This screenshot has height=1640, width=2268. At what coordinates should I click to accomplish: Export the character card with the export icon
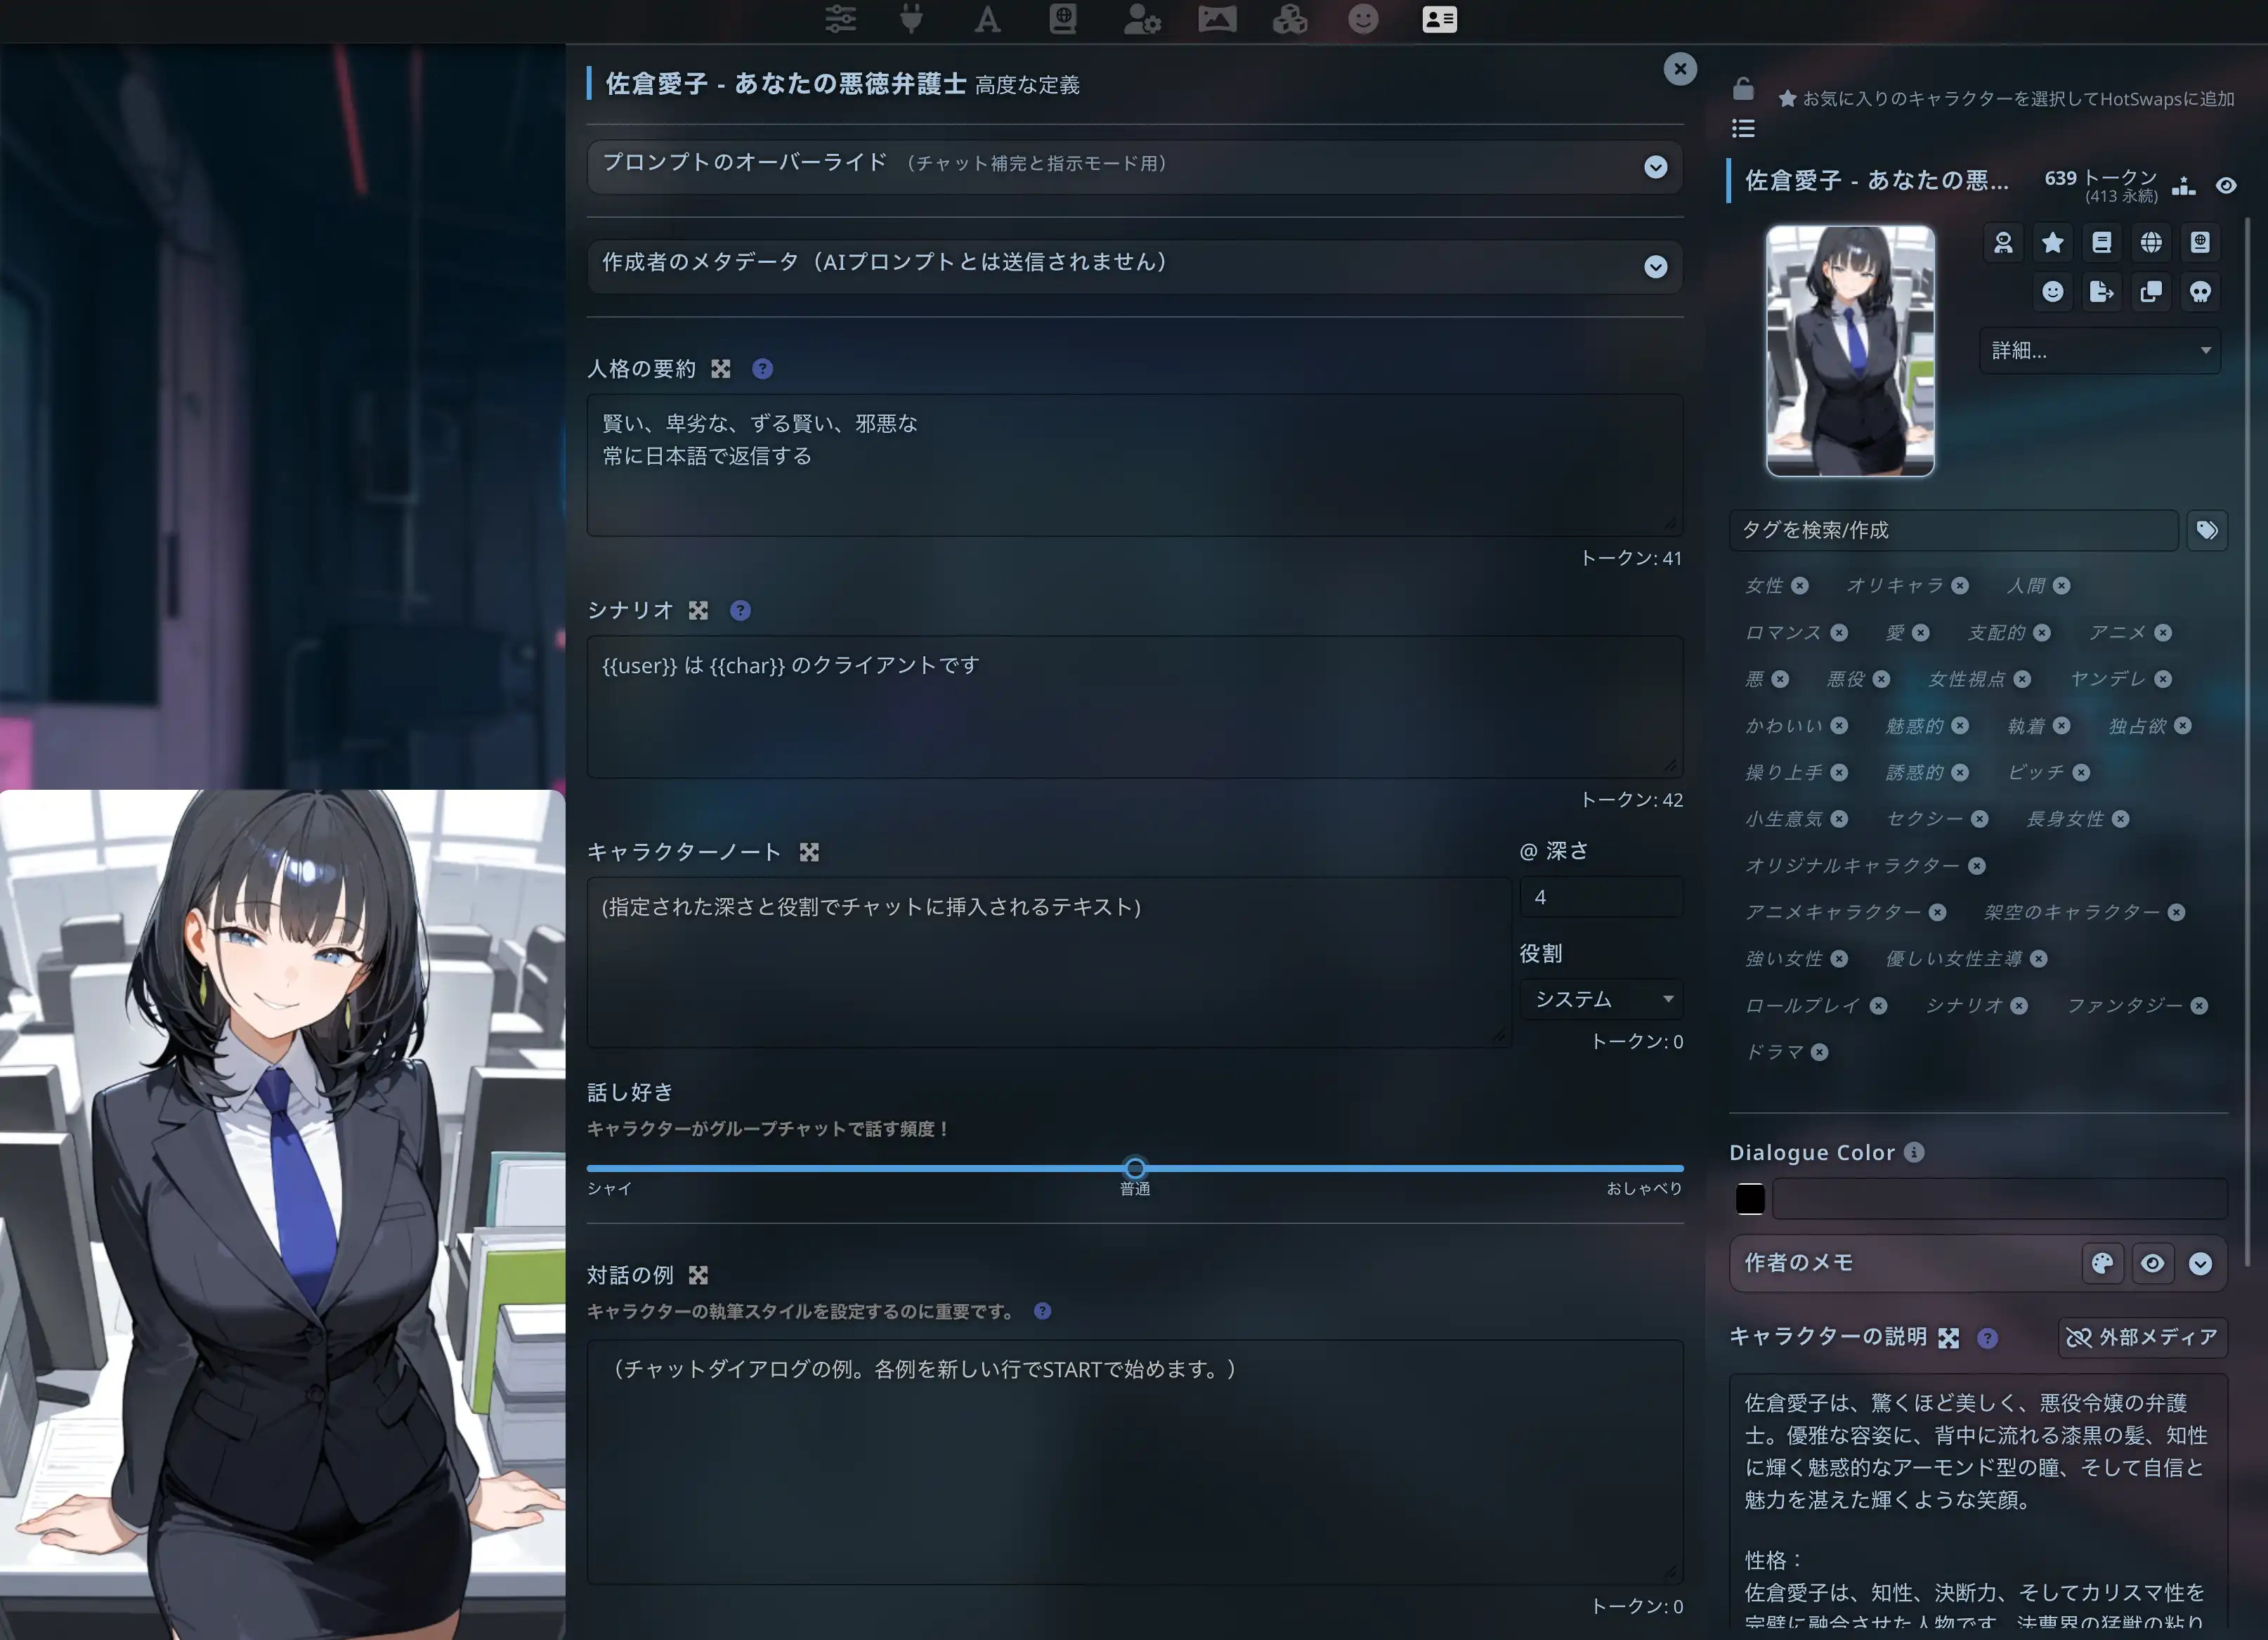click(2102, 292)
